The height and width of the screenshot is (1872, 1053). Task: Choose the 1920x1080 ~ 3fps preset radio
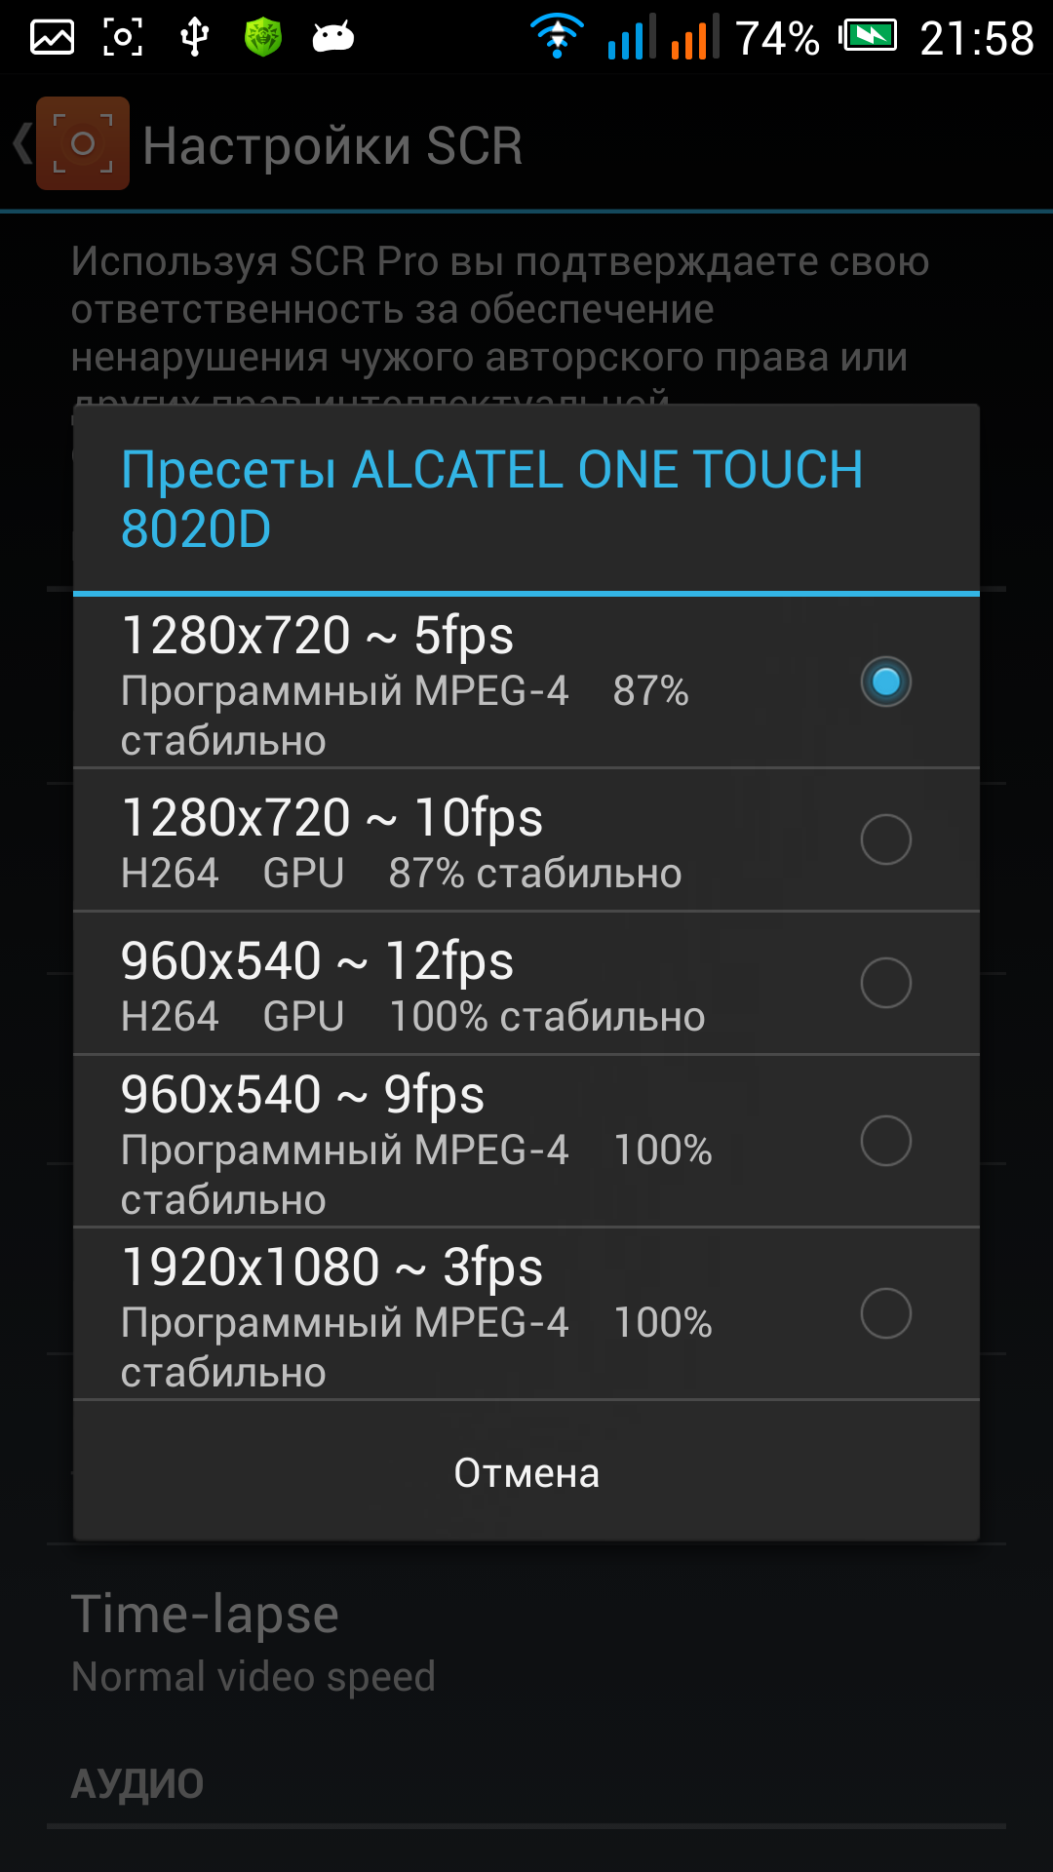pyautogui.click(x=885, y=1313)
